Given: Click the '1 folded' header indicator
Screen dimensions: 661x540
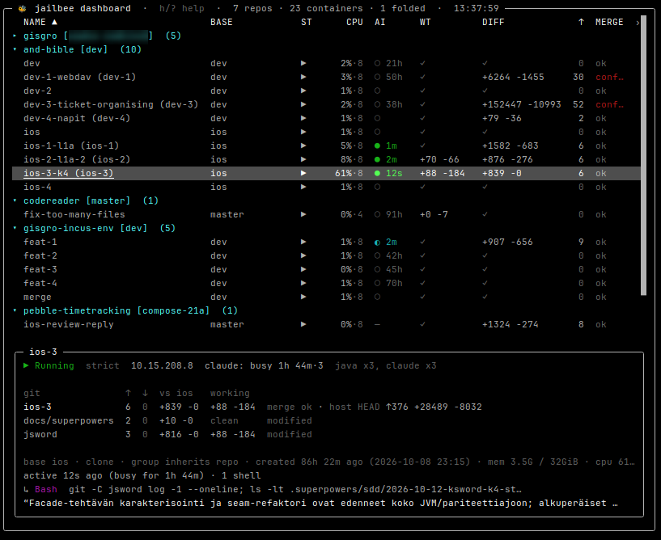Looking at the screenshot, I should point(403,8).
